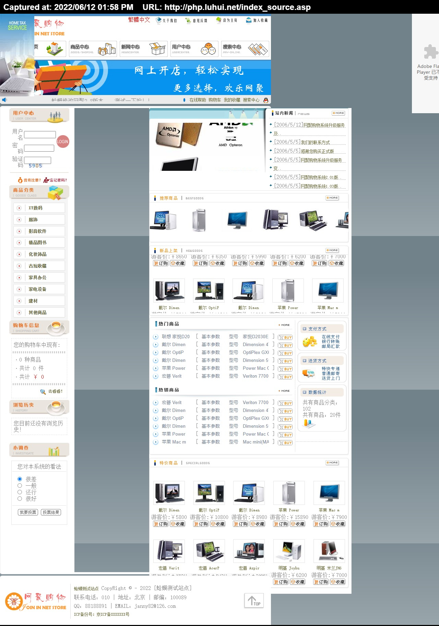Open the 忘记密码? link

(55, 180)
